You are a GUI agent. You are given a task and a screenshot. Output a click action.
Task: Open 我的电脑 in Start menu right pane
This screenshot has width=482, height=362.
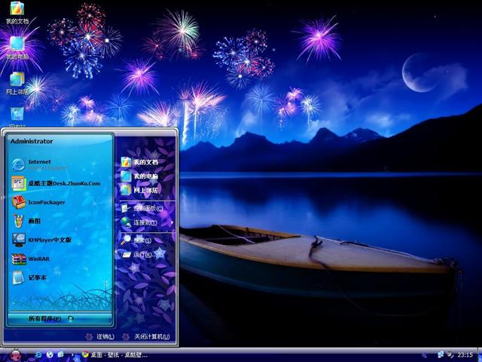pyautogui.click(x=139, y=176)
